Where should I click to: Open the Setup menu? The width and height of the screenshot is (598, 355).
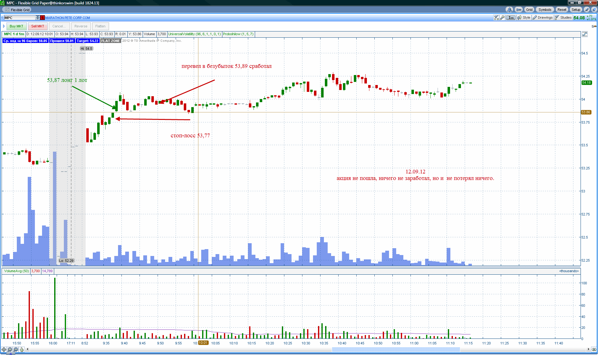click(576, 10)
